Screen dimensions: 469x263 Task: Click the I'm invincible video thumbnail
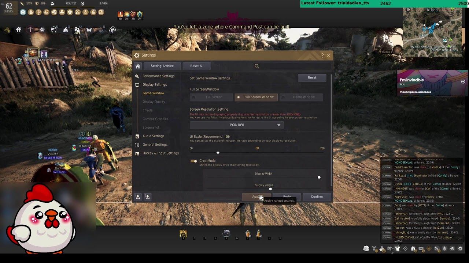tap(432, 83)
